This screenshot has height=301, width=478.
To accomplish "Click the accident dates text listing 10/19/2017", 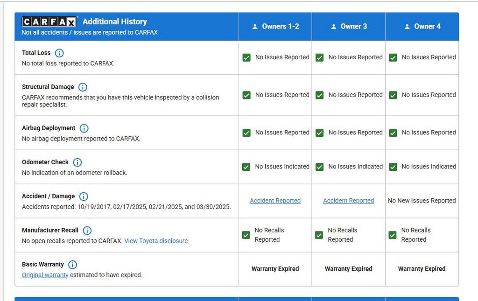I will click(x=127, y=207).
